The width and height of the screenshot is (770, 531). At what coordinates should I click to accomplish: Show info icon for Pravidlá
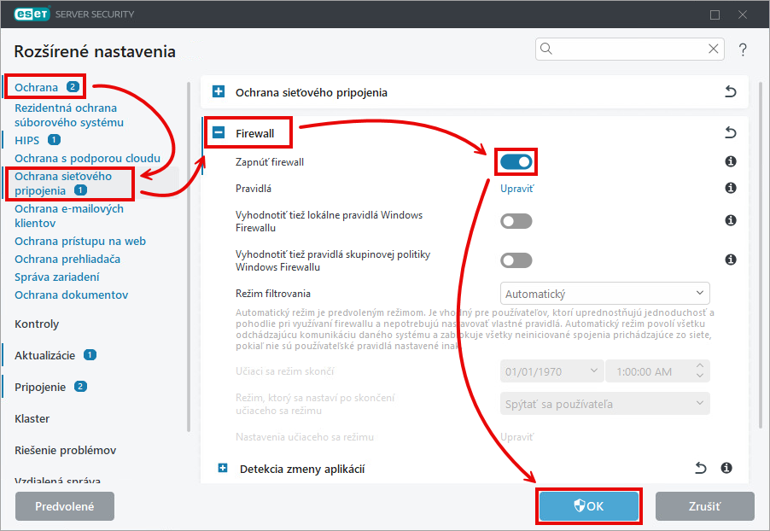click(731, 188)
